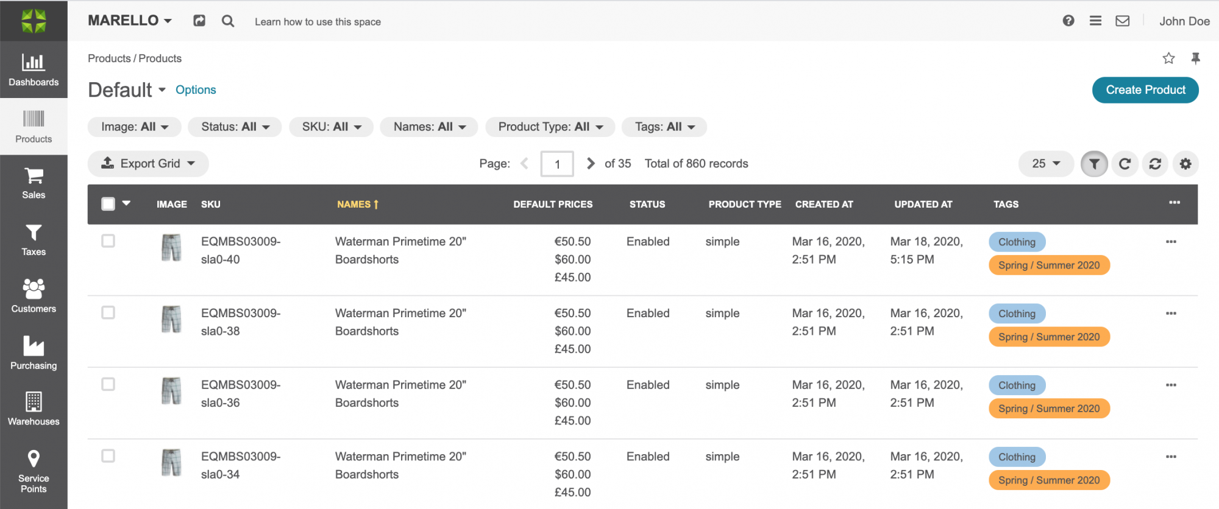
Task: Click the Export Grid button
Action: (x=148, y=164)
